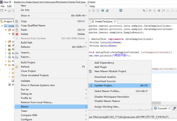Click the Skip All Breakpoints icon
The width and height of the screenshot is (177, 121).
pyautogui.click(x=144, y=11)
